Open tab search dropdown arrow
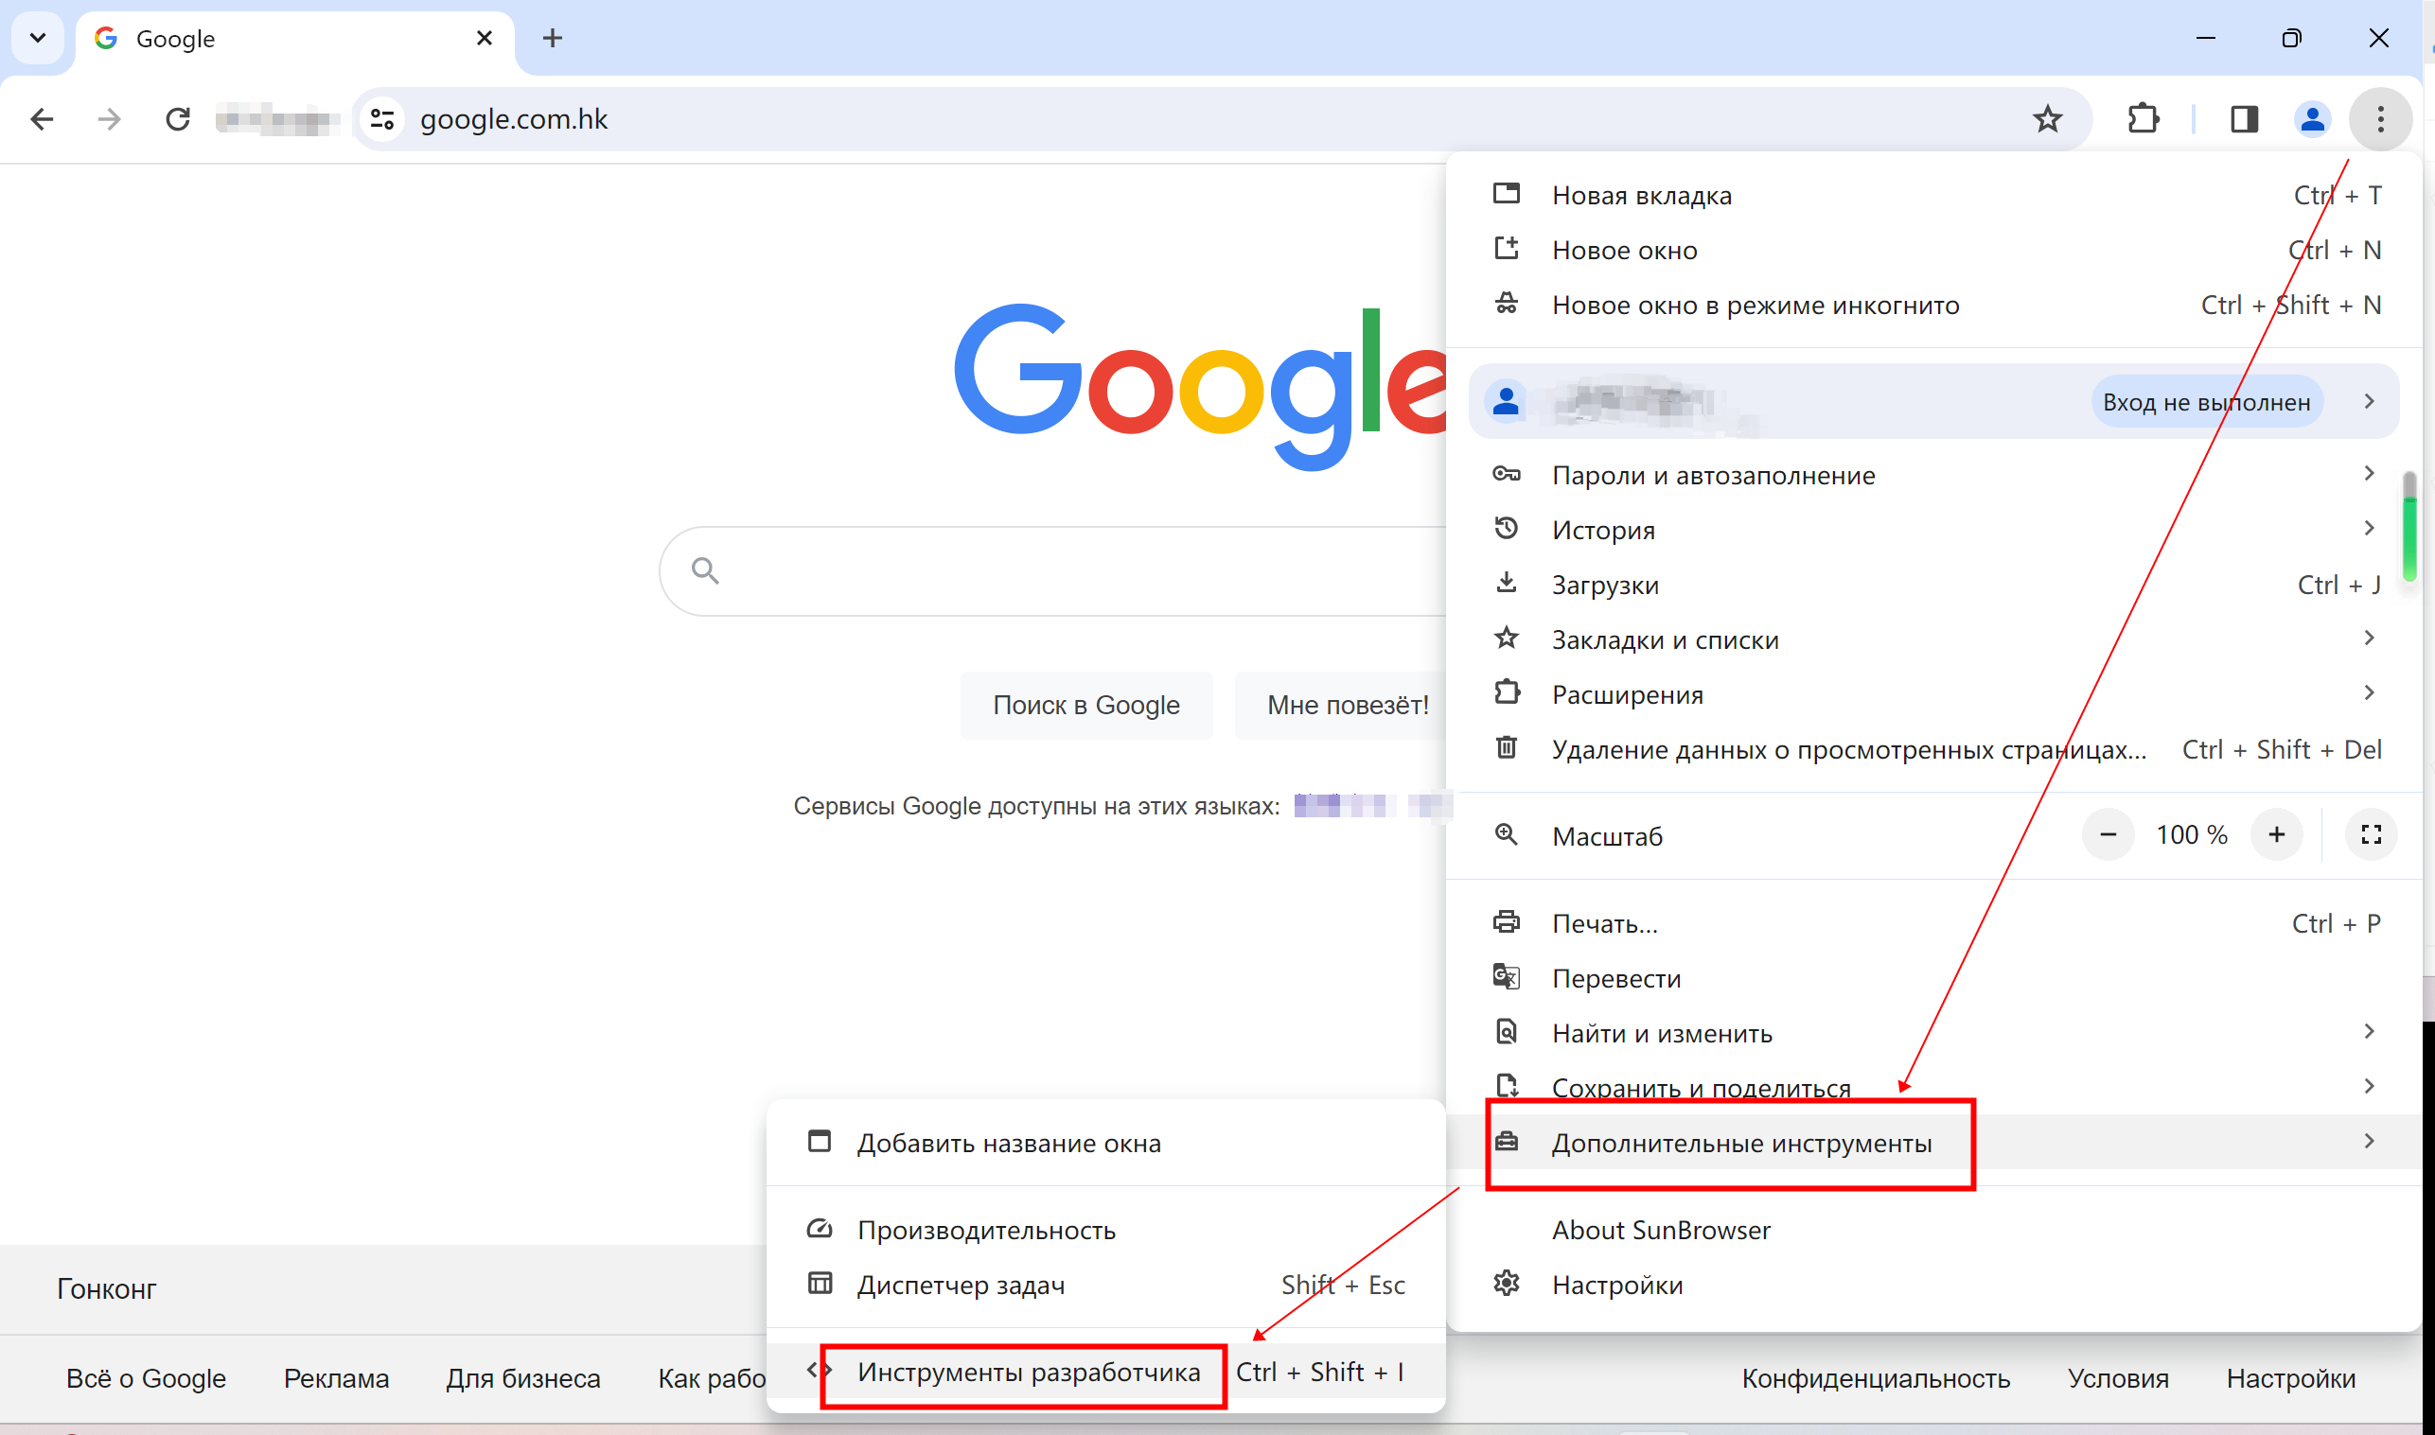 (x=38, y=38)
